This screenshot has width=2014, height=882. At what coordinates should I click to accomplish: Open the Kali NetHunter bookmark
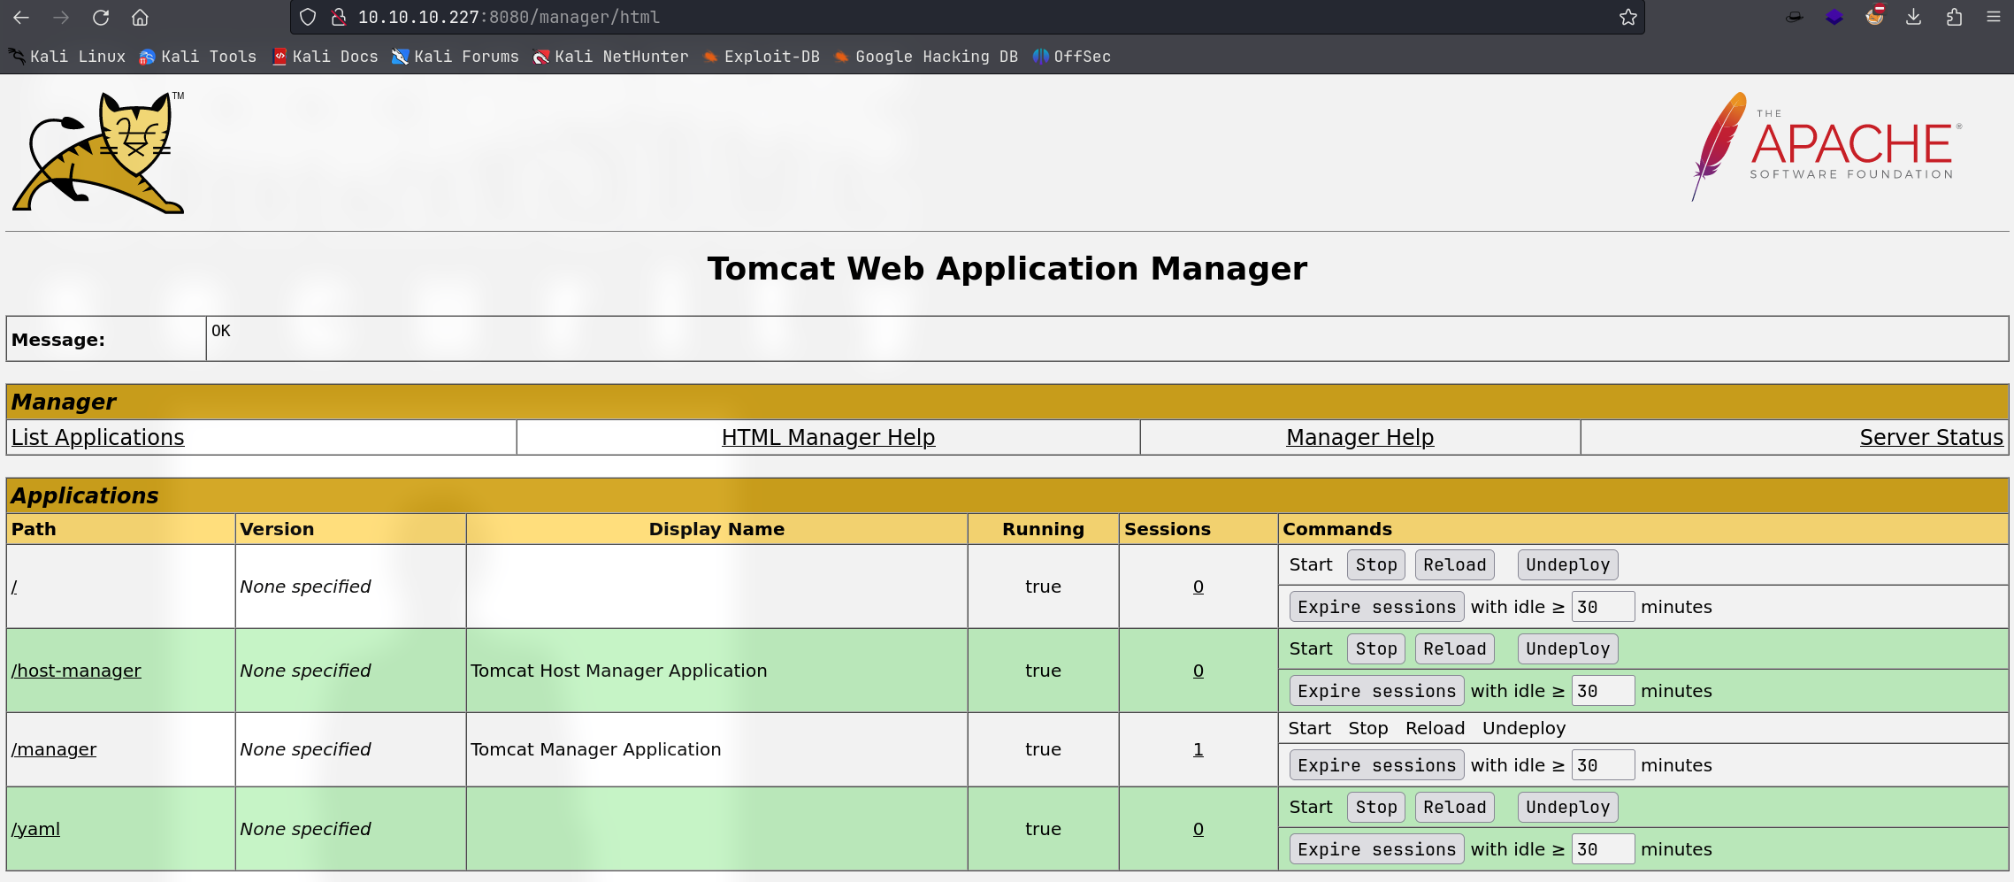coord(610,57)
